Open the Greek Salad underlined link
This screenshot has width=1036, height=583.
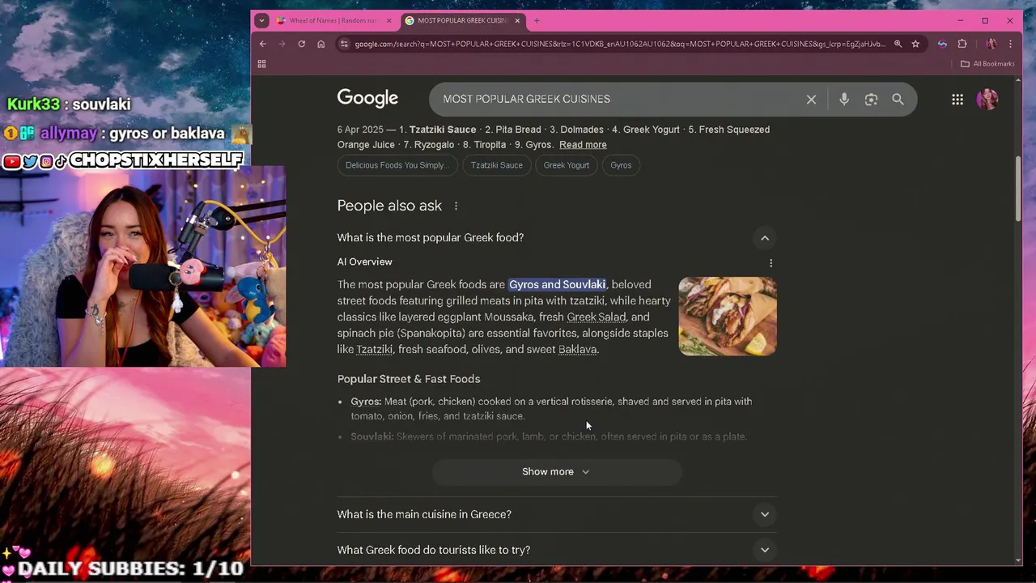[x=597, y=317]
